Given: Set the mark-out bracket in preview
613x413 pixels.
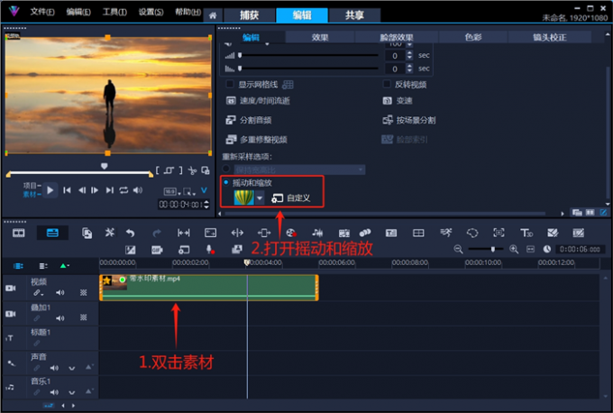Looking at the screenshot, I should (x=180, y=170).
